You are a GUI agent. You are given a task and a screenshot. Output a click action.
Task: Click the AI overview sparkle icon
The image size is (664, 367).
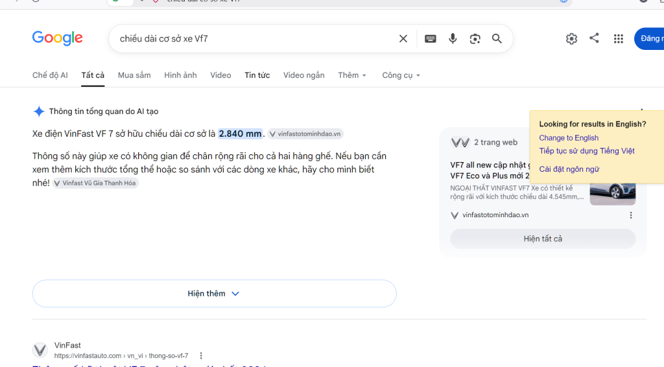point(38,112)
